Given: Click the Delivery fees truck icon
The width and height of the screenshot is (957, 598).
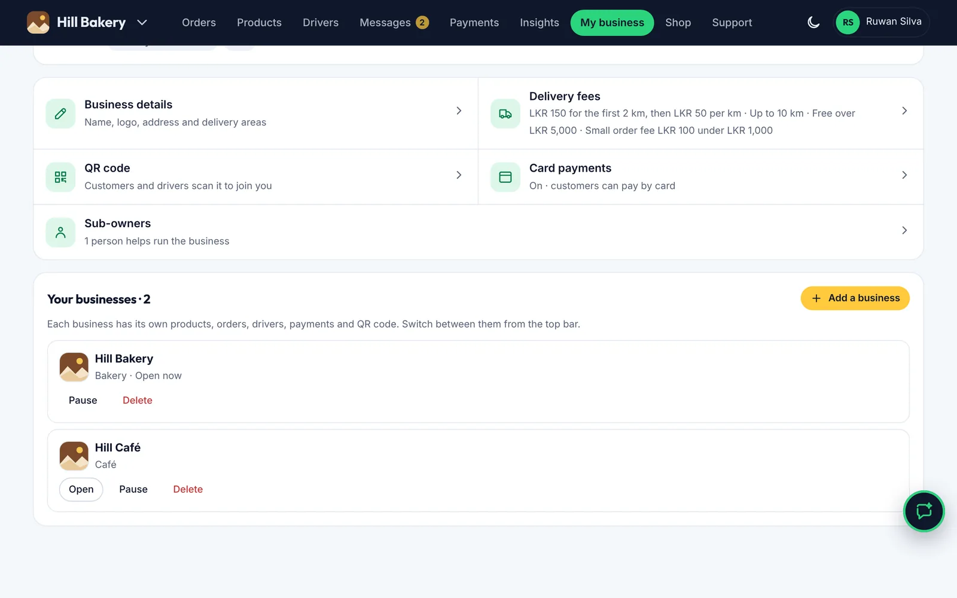Looking at the screenshot, I should click(x=505, y=114).
